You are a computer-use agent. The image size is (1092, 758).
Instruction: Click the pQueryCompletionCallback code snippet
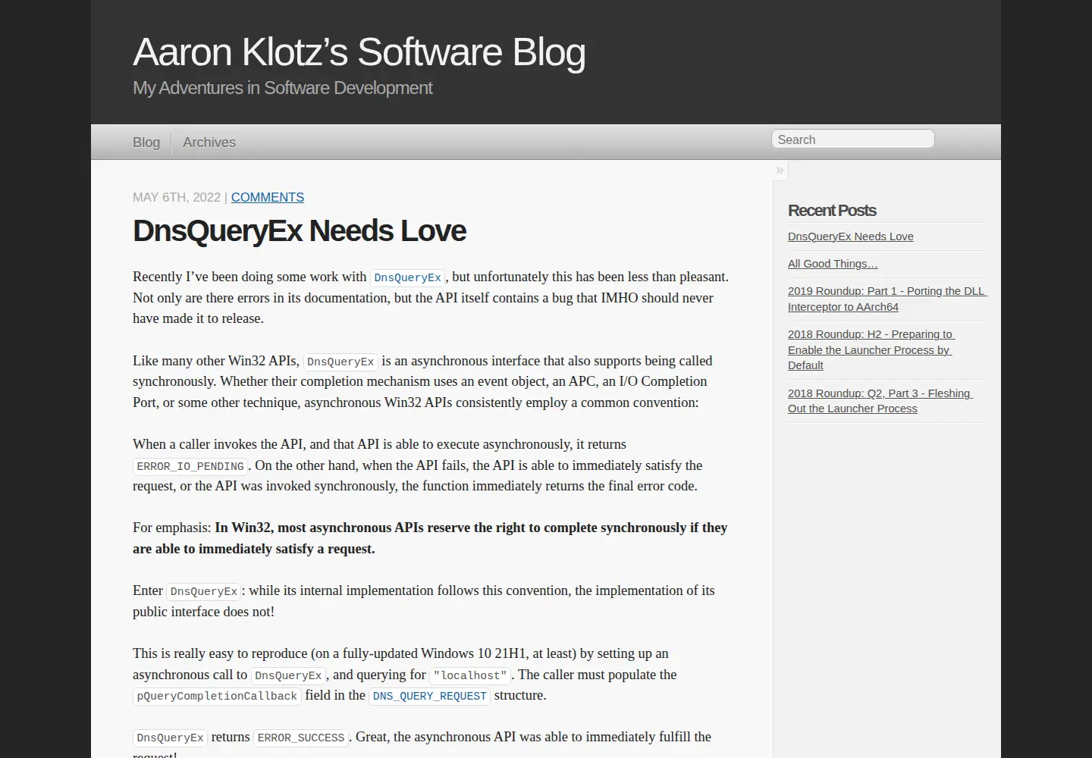[217, 696]
